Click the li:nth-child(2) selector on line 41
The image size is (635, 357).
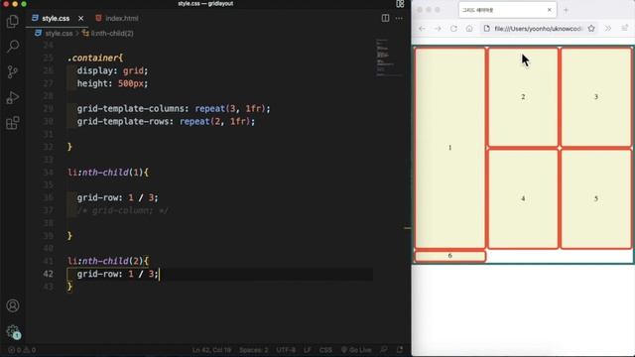pos(108,261)
